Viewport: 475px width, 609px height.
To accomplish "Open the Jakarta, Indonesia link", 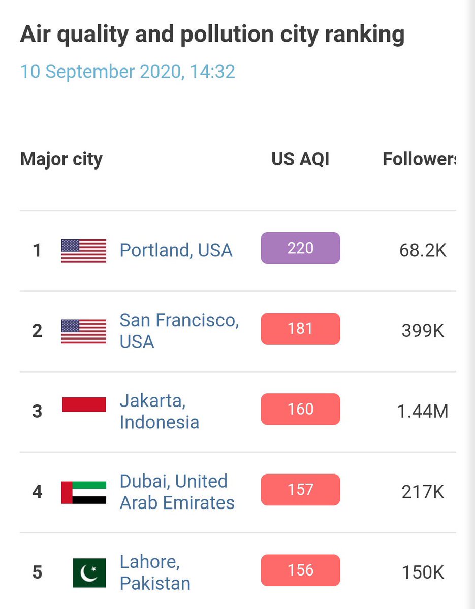I will click(159, 411).
